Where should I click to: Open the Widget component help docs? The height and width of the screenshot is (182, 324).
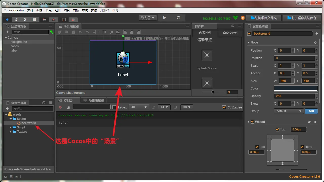pos(309,122)
